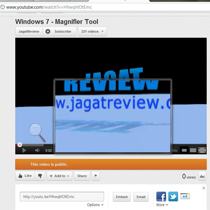Expand share Options dropdown

[x=95, y=205]
